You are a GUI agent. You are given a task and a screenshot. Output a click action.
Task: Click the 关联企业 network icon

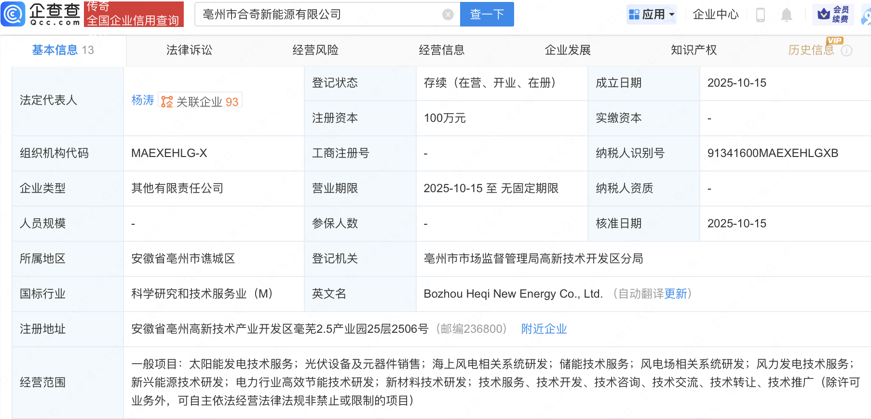(167, 102)
